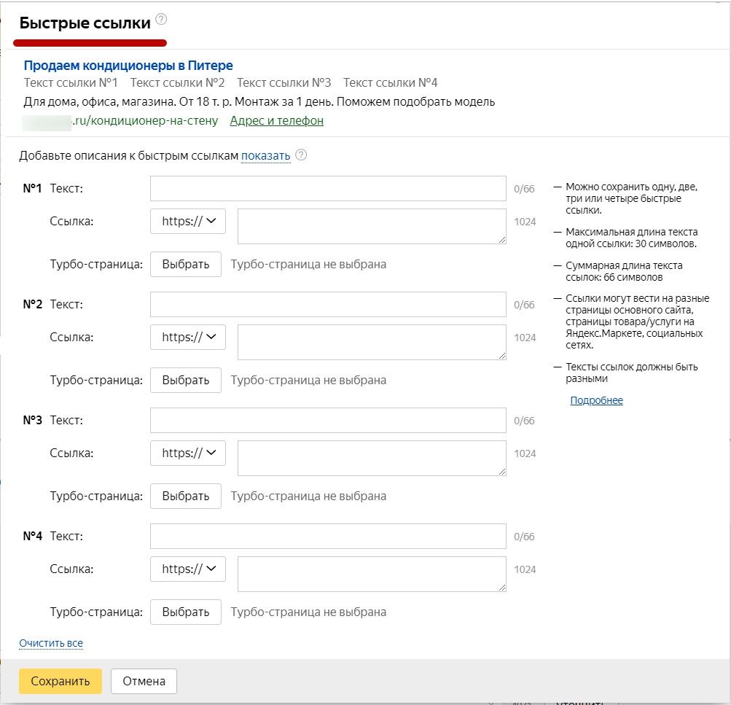Focus the №1 Ссылка URL text area
Screen dimensions: 731x705
tap(372, 226)
